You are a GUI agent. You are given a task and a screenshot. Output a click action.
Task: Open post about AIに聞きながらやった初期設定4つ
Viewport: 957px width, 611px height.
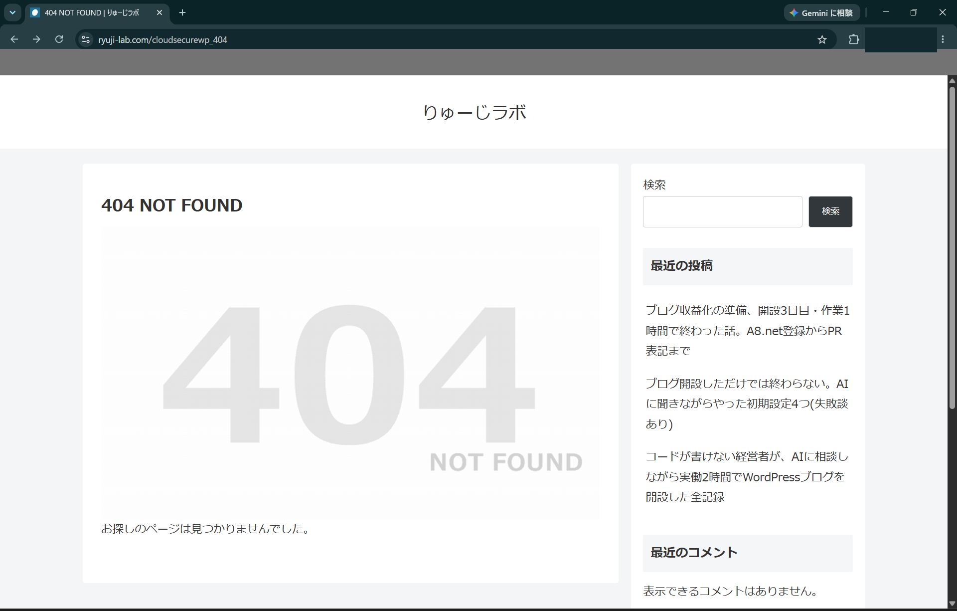coord(747,404)
